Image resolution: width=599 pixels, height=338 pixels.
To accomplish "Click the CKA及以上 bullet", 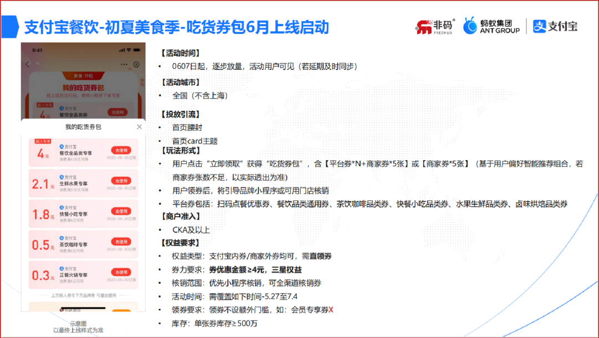I will coord(191,230).
